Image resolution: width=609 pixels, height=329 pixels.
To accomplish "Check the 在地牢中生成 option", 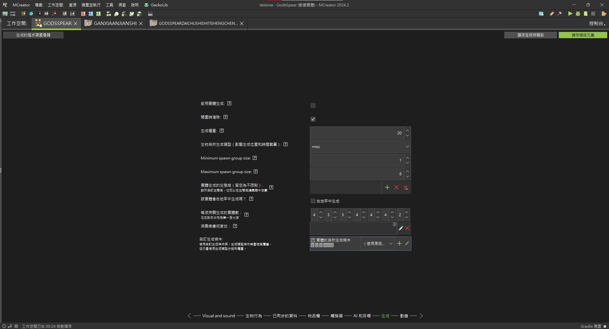I will 313,201.
